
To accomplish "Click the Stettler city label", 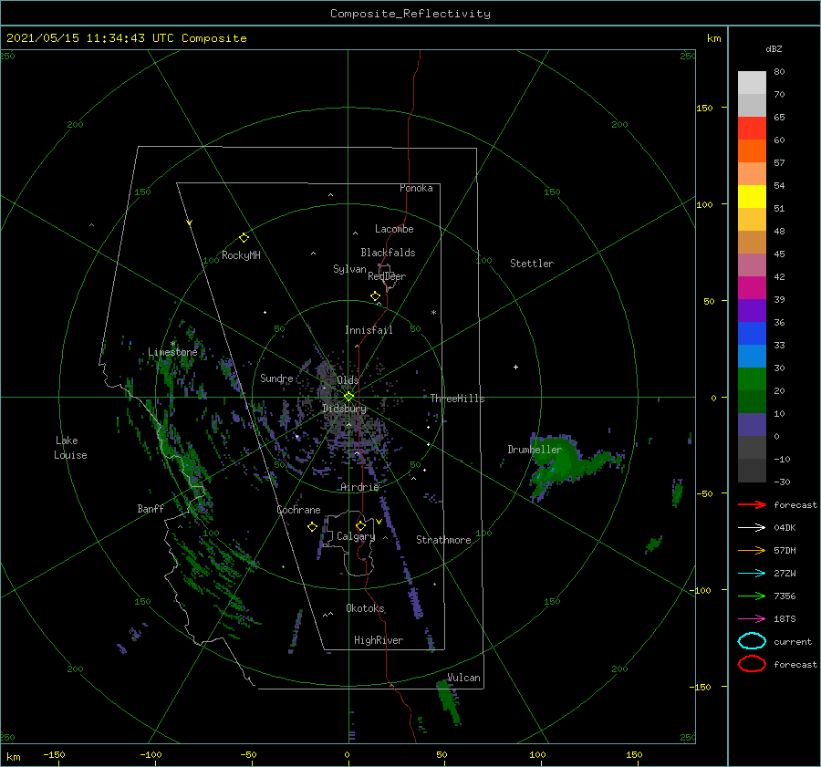I will coord(532,264).
